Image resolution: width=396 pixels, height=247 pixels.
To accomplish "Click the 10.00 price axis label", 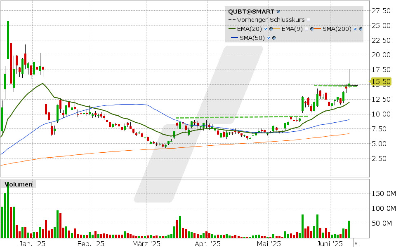I will coord(381,114).
